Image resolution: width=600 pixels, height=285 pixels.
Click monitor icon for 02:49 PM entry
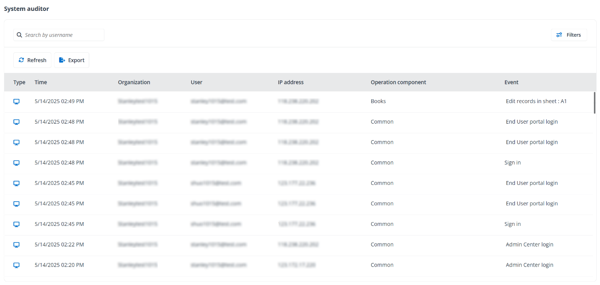click(17, 101)
